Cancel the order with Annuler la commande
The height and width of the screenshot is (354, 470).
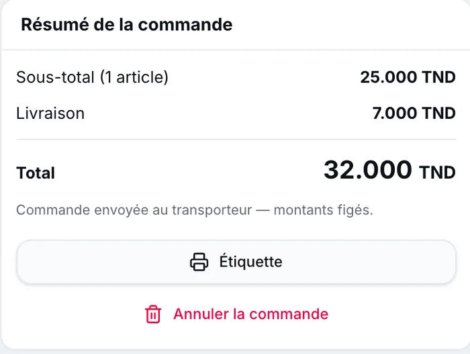pos(236,314)
